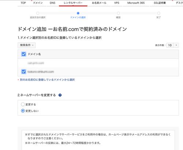This screenshot has width=183, height=150.
Task: Uncheck the second blurred domain row checkbox
Action: (23, 72)
